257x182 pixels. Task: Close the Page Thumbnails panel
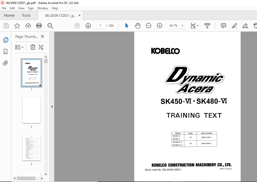click(42, 36)
